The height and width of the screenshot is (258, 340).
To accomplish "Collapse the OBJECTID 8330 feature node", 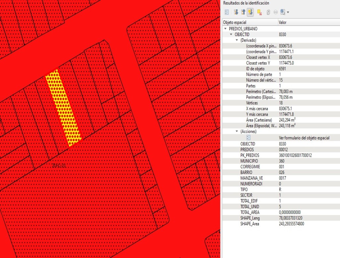I will pyautogui.click(x=231, y=34).
